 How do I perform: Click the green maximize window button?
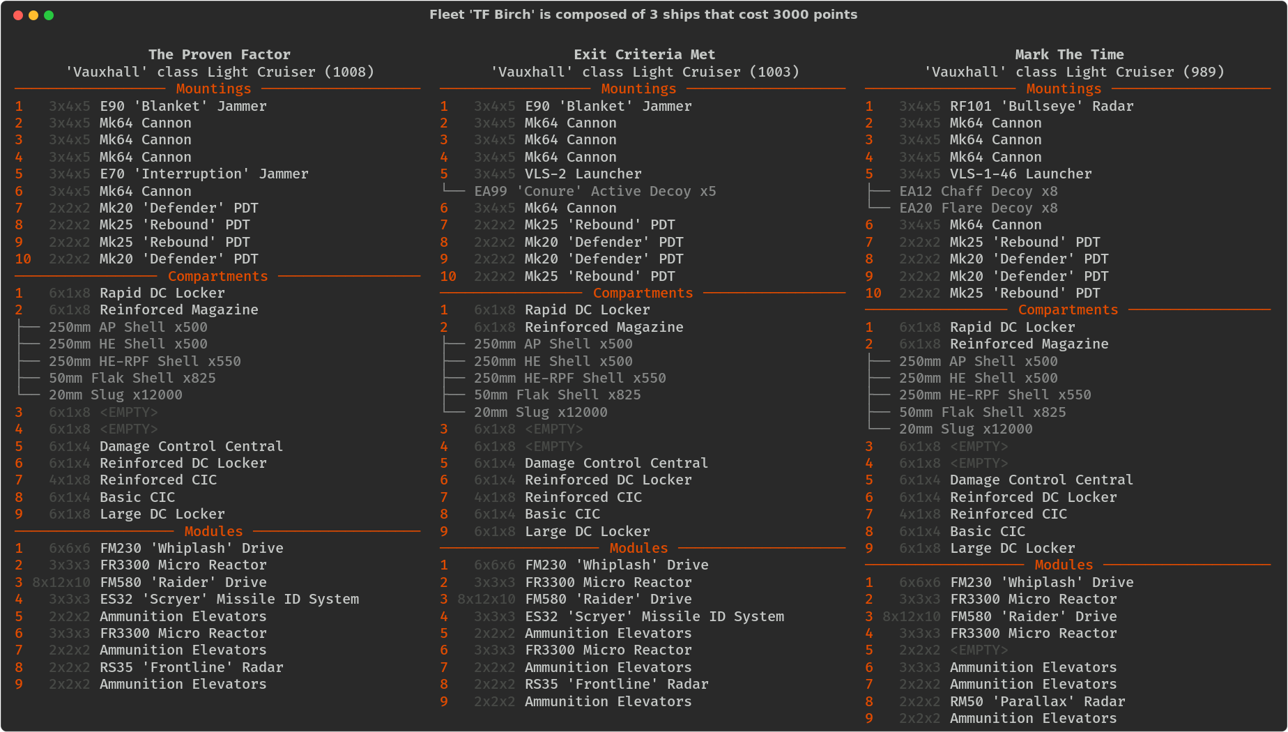tap(49, 15)
